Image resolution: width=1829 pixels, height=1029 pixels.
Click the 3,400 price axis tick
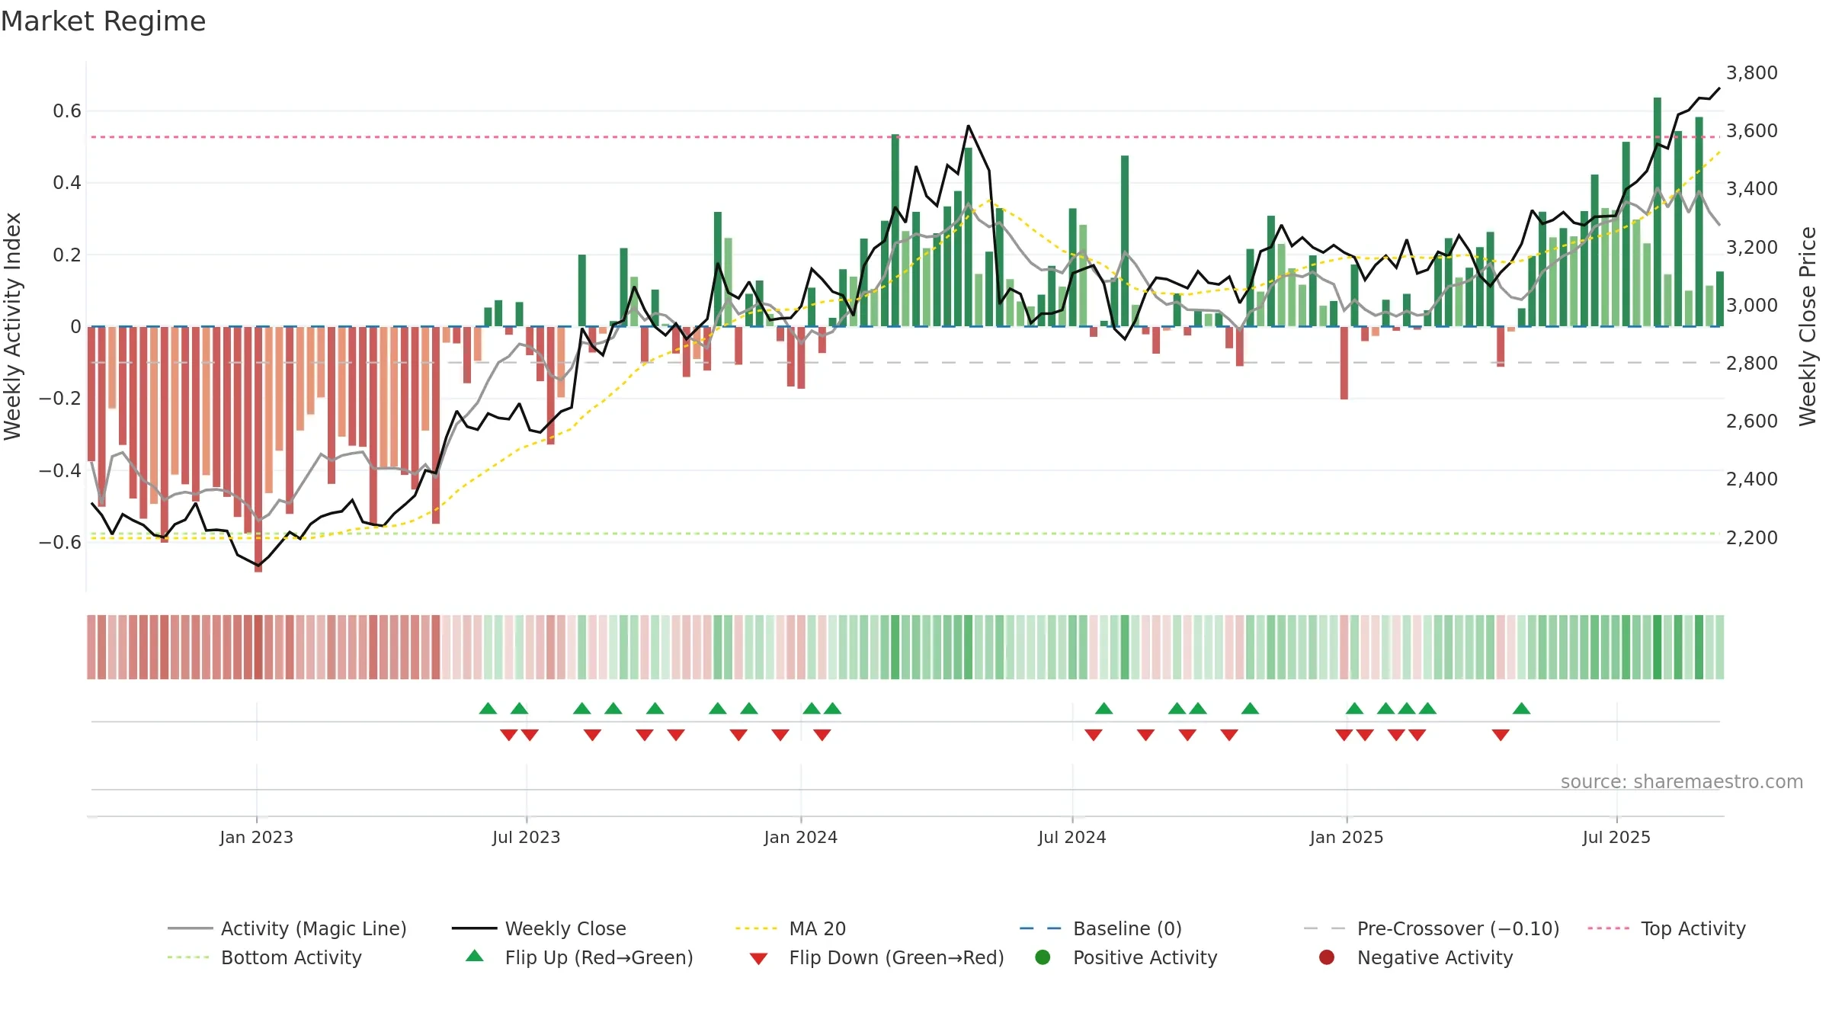1751,189
